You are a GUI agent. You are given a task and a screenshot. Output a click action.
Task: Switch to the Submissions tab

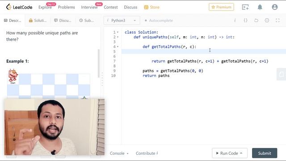[87, 21]
